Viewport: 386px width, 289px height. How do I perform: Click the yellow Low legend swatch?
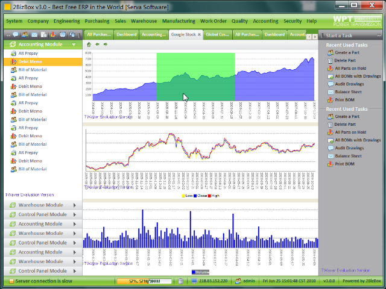[x=183, y=196]
